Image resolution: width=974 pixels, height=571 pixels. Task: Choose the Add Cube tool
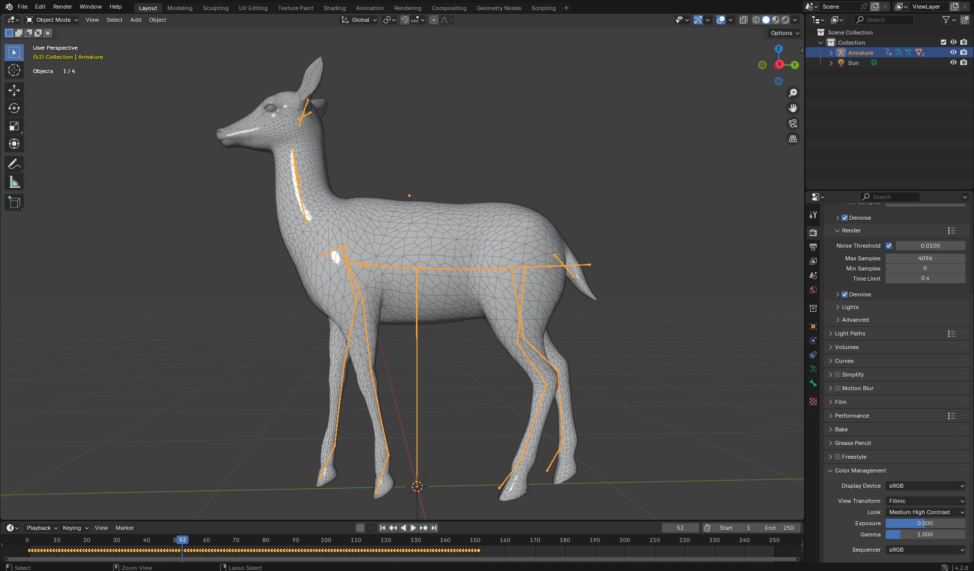click(x=14, y=202)
